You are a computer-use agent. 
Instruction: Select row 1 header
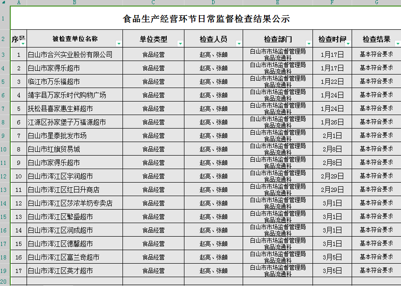pyautogui.click(x=5, y=19)
